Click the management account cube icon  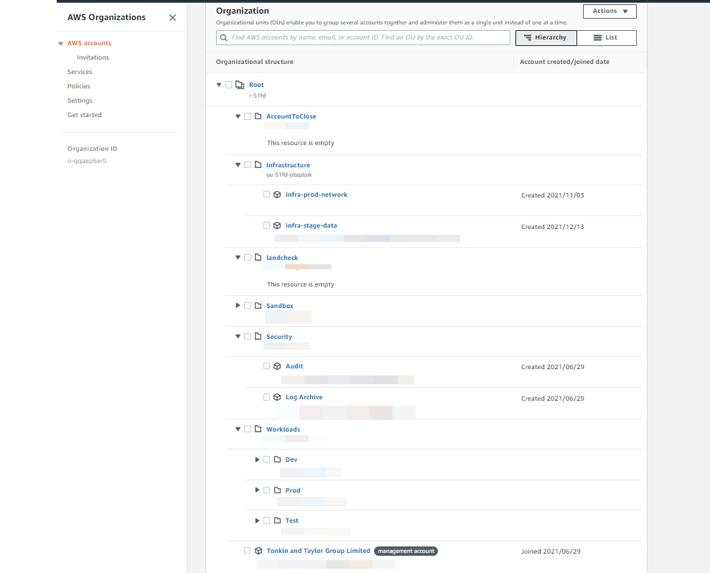(258, 551)
